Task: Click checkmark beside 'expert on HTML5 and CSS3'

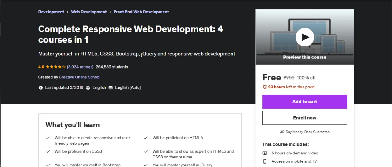Action: pos(146,151)
